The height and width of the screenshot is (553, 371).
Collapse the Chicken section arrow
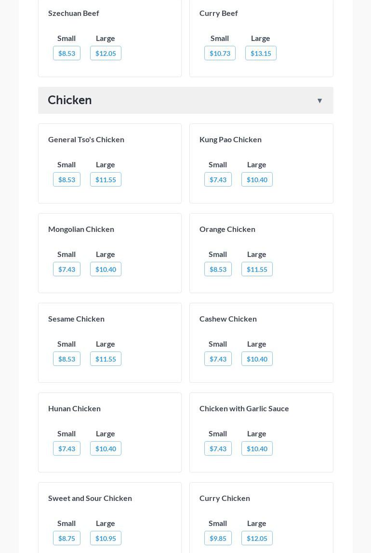coord(319,101)
